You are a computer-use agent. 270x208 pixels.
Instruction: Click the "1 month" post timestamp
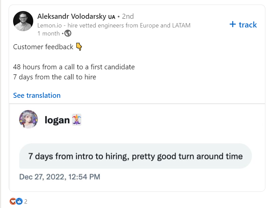[48, 33]
